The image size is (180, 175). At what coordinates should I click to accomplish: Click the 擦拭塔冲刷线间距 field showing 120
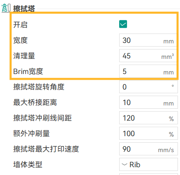(149, 118)
